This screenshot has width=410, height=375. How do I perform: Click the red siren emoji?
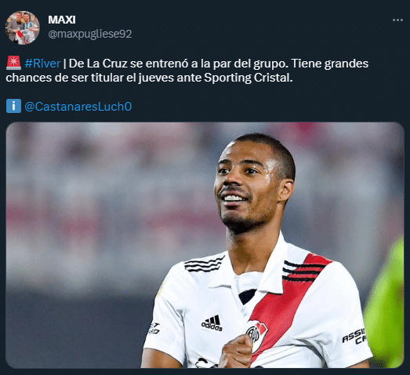(x=13, y=63)
